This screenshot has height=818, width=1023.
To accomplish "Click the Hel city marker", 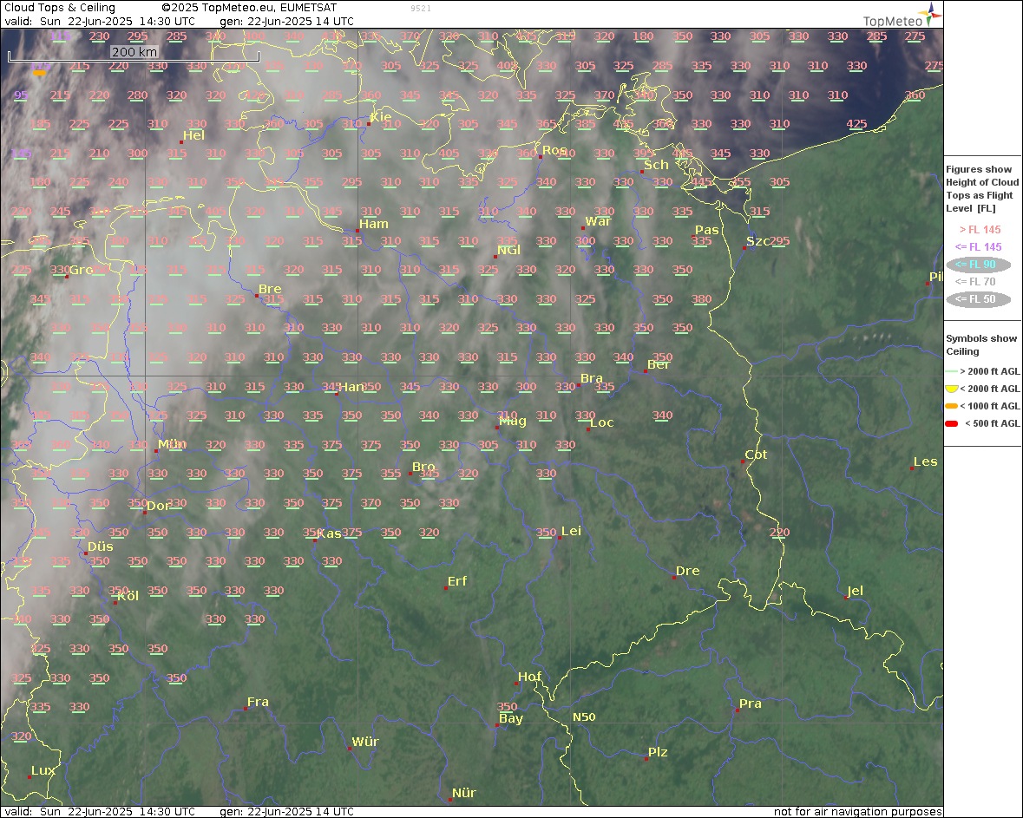I will click(181, 141).
